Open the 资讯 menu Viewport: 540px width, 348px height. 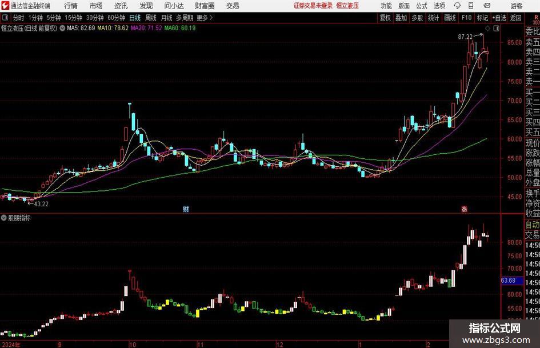pyautogui.click(x=121, y=6)
